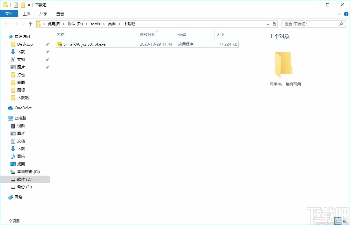This screenshot has height=225, width=350.
Task: Click tools in the address bar path
Action: (95, 24)
